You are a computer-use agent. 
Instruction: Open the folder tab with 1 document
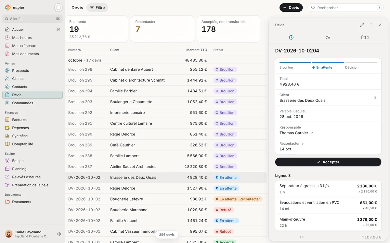[365, 37]
